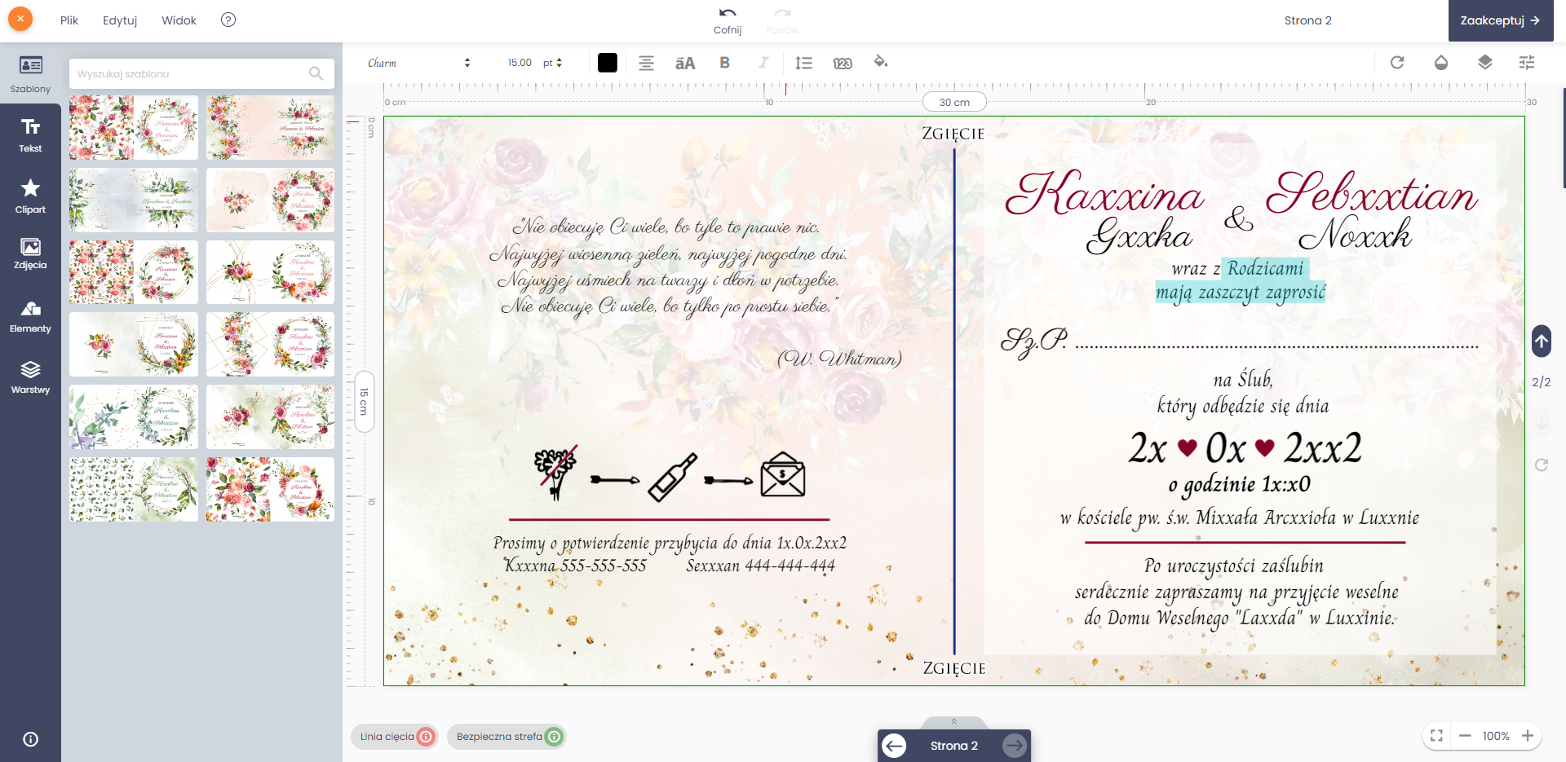Viewport: 1566px width, 762px height.
Task: Select the green leaves pattern template at bottom-left
Action: click(x=134, y=489)
